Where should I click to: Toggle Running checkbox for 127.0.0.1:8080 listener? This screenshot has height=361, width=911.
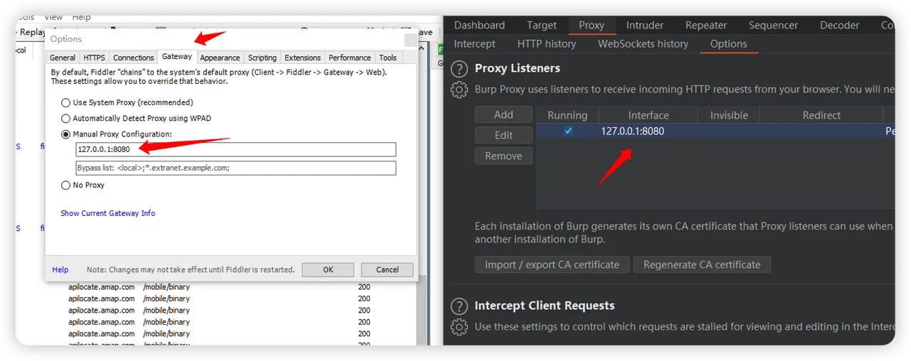[x=568, y=131]
